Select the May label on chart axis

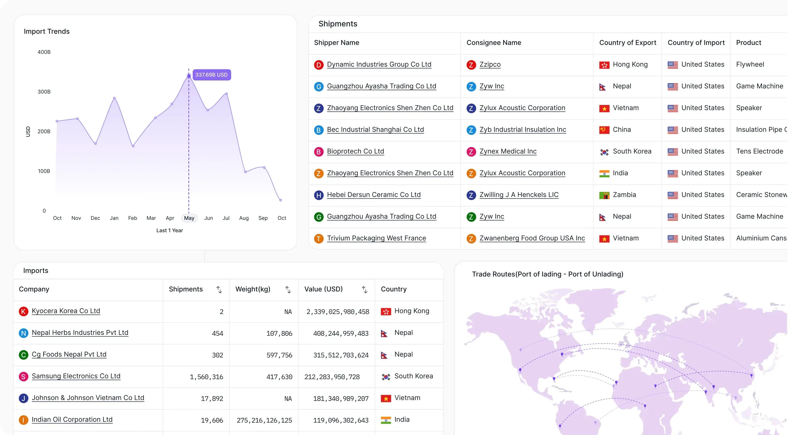click(x=189, y=218)
